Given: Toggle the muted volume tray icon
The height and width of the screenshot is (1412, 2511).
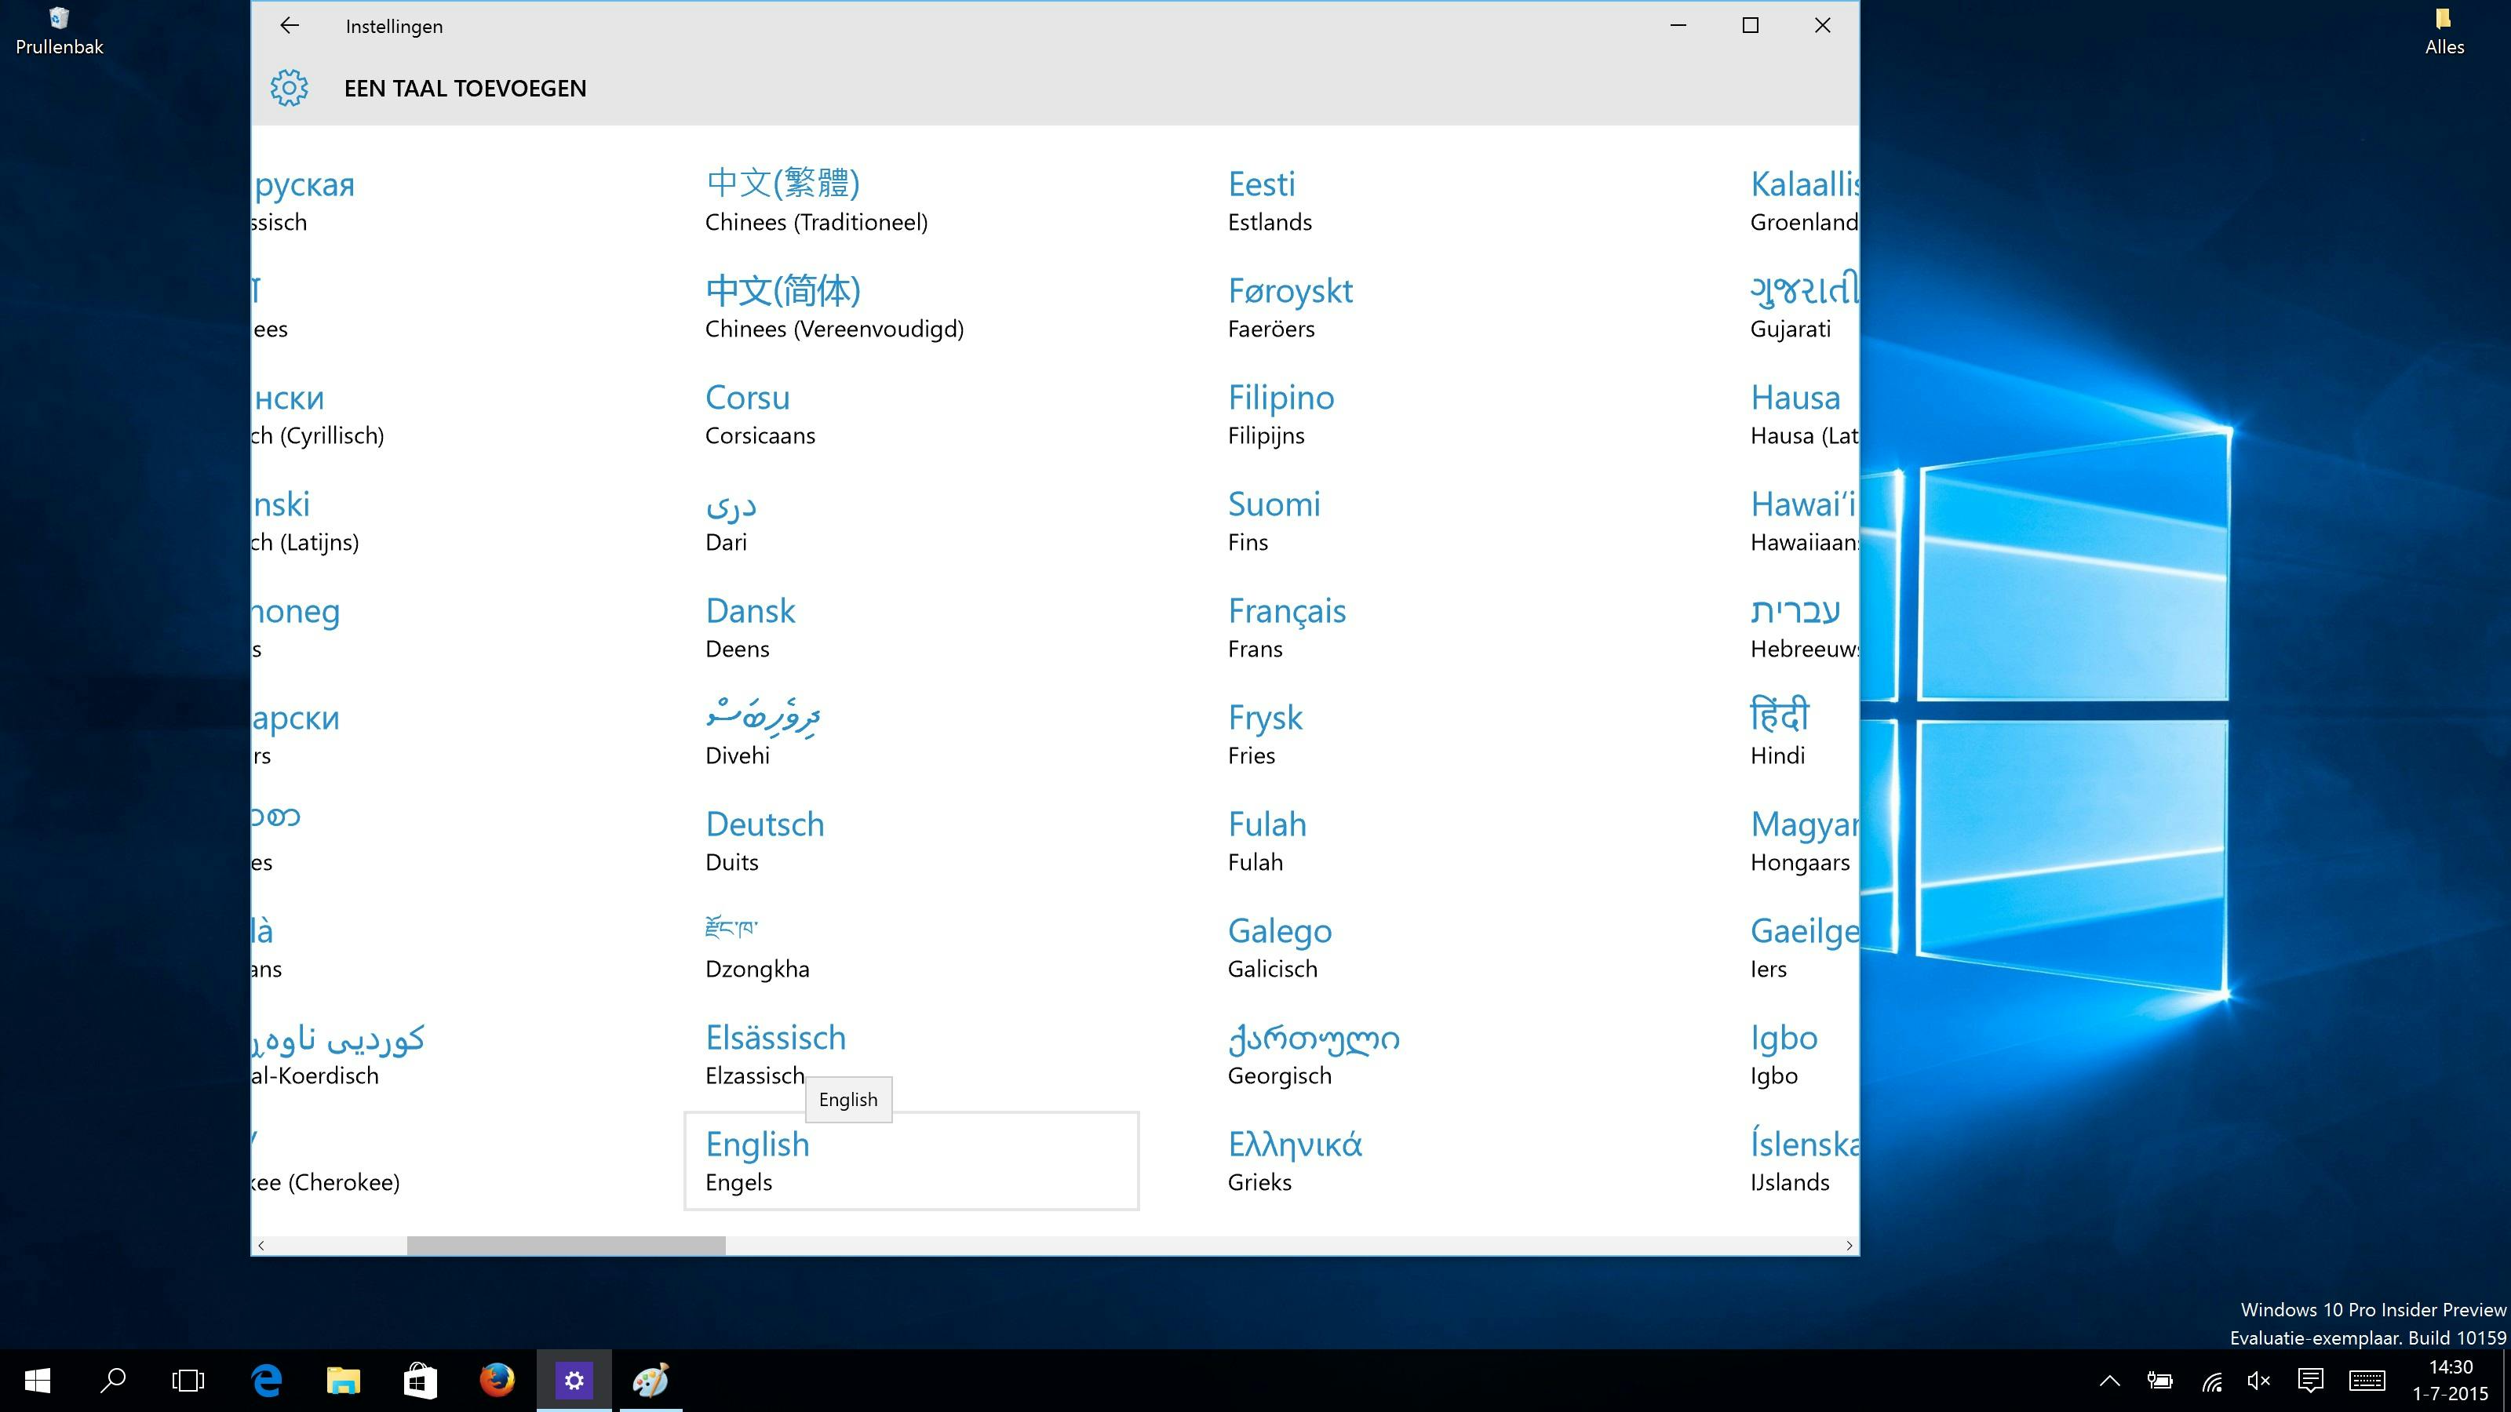Looking at the screenshot, I should [2258, 1381].
